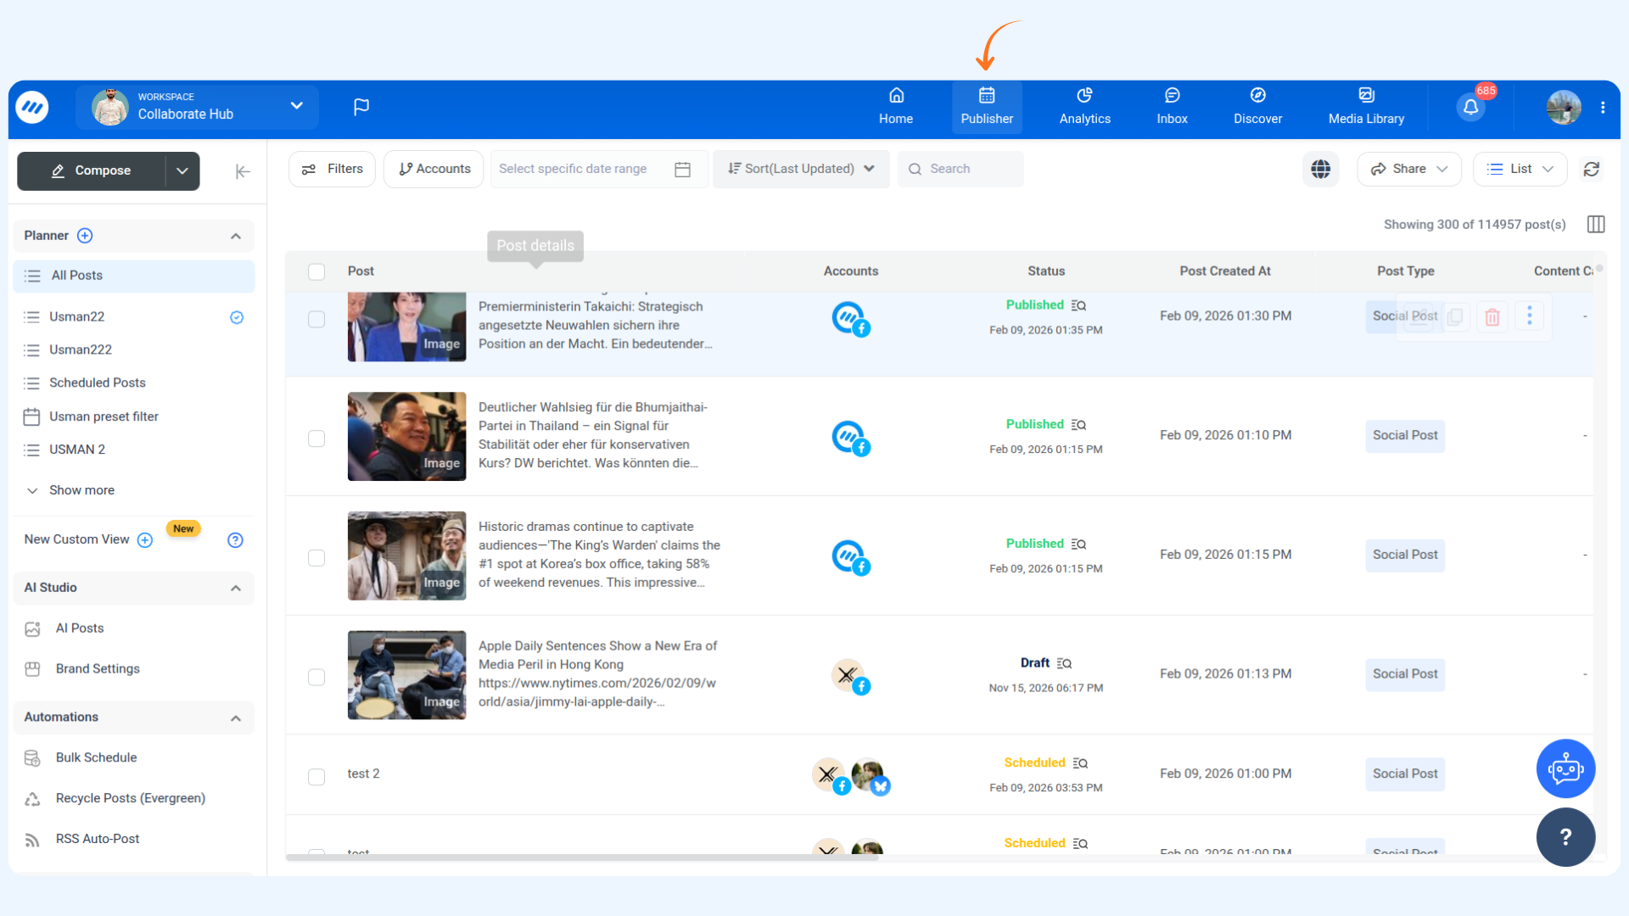Expand the Compose button dropdown arrow
The width and height of the screenshot is (1629, 916).
click(x=182, y=171)
